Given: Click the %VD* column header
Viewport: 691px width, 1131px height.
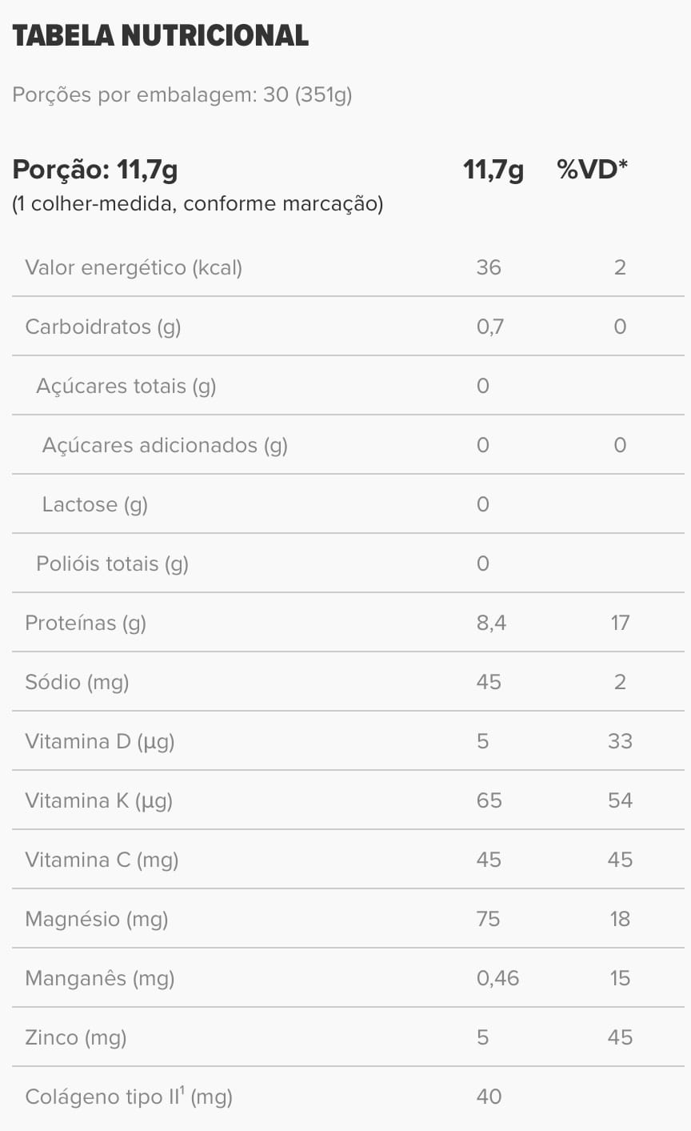Looking at the screenshot, I should 592,170.
